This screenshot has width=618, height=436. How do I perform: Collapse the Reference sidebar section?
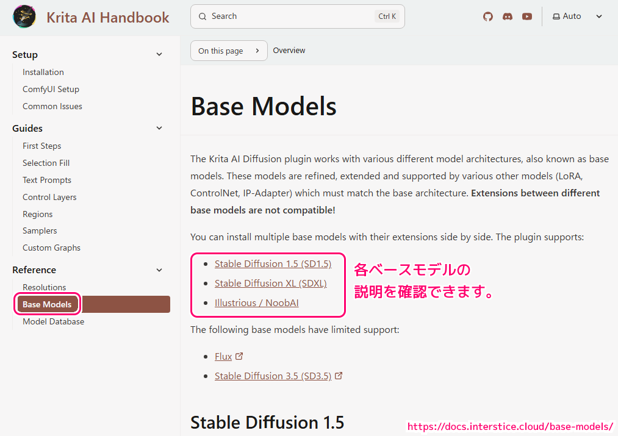(x=159, y=270)
